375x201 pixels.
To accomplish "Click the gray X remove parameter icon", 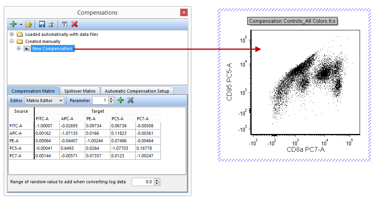I will pyautogui.click(x=131, y=100).
